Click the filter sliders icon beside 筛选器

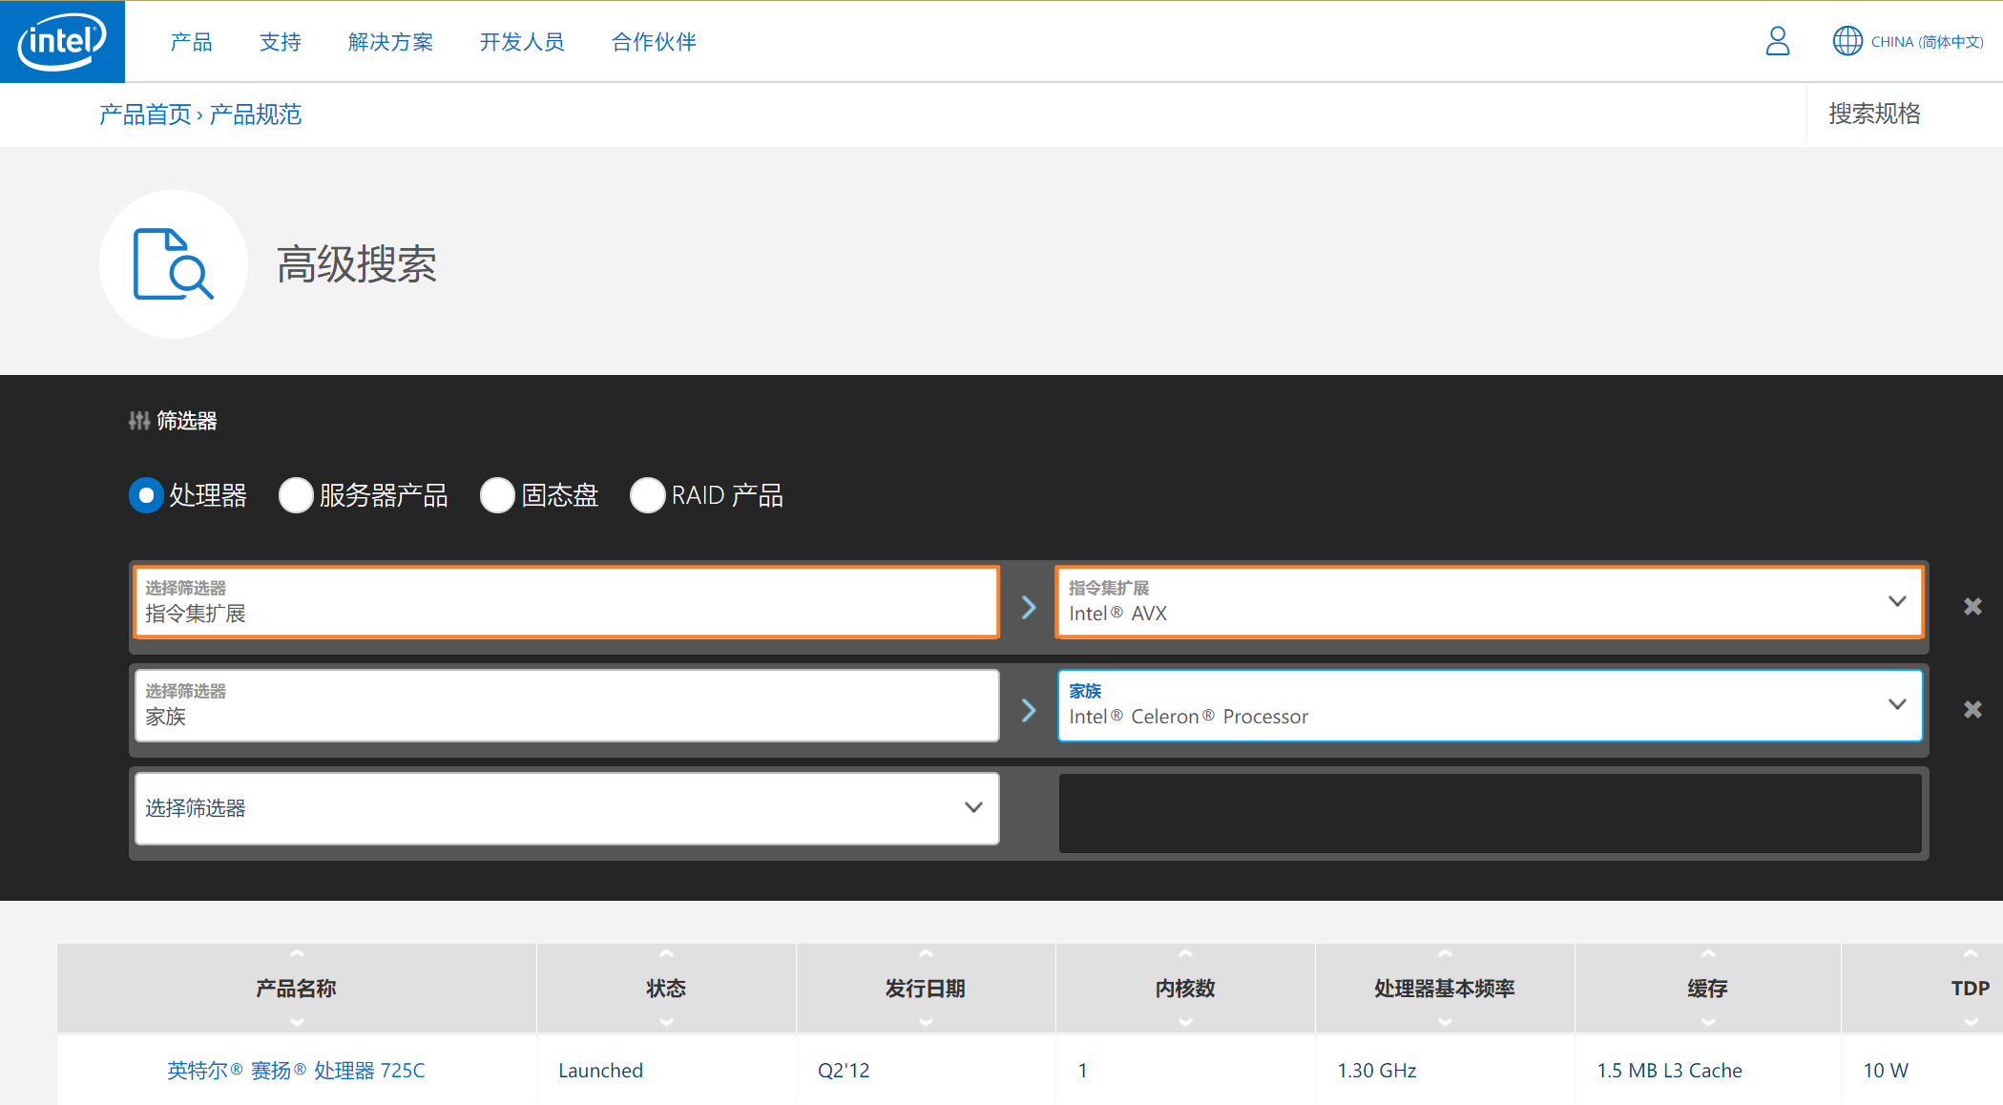click(139, 421)
